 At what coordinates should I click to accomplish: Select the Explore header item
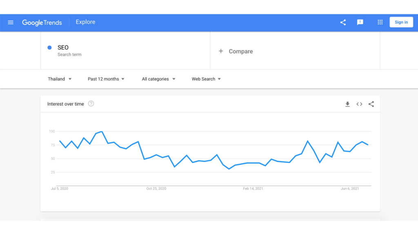pyautogui.click(x=85, y=22)
